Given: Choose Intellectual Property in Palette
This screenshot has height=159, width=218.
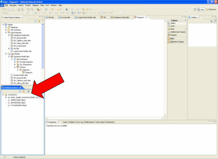Looking at the screenshot, I should 177,32.
